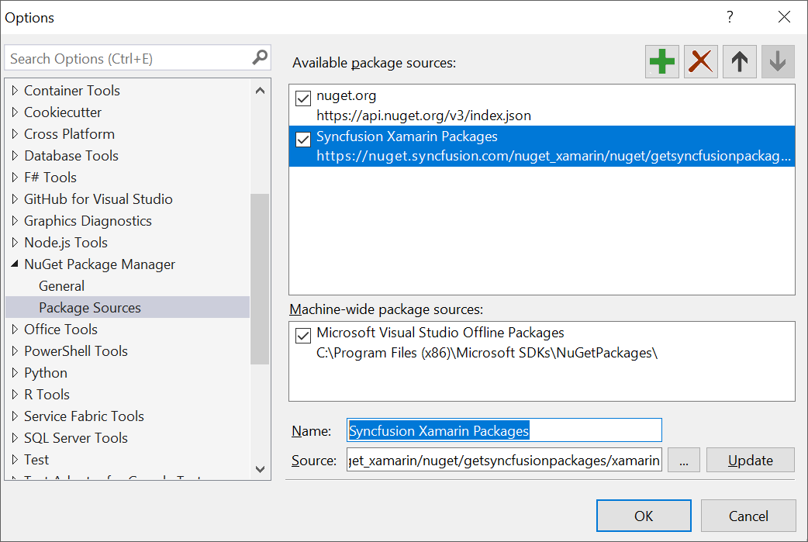Move the selected source down
The image size is (808, 542).
(x=778, y=61)
